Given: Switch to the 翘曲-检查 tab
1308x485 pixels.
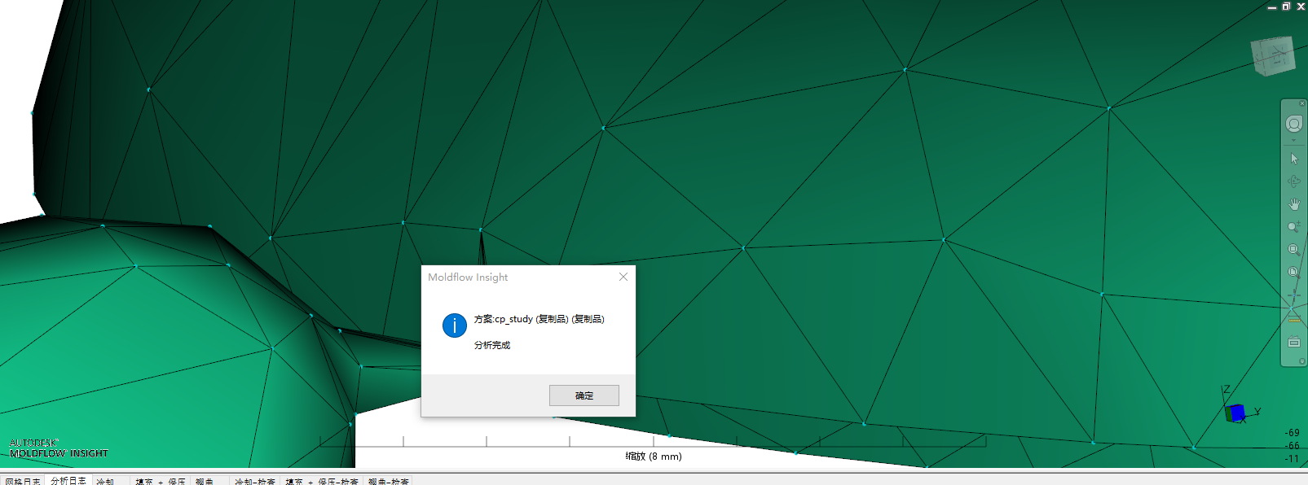Looking at the screenshot, I should 388,481.
